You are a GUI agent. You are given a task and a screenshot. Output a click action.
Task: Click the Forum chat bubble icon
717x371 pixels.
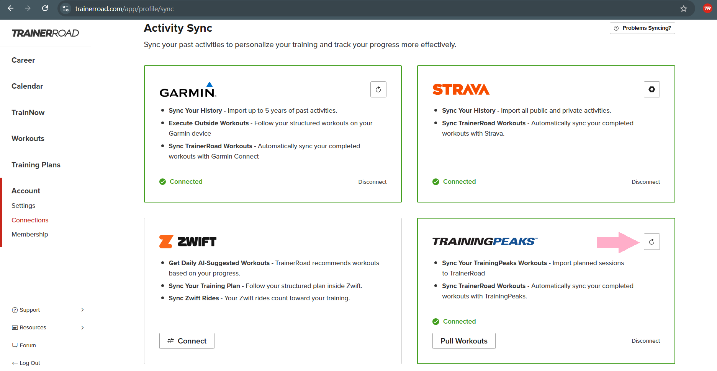tap(15, 345)
